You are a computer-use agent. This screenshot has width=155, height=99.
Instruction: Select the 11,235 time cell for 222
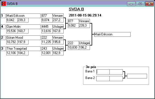point(47,42)
